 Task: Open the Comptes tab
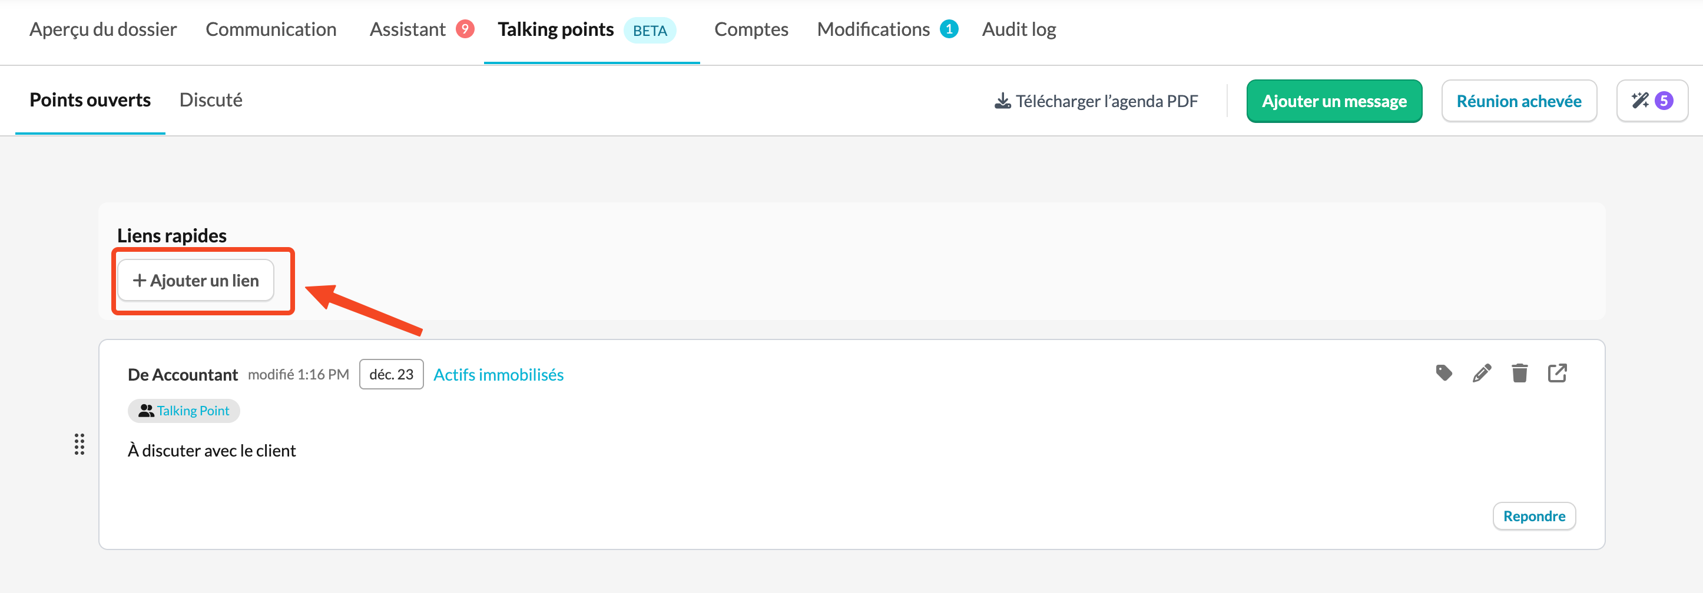pos(751,30)
